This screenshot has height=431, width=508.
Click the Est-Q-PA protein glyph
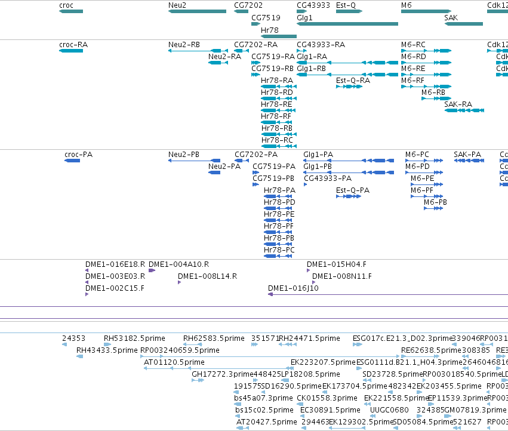pos(348,196)
